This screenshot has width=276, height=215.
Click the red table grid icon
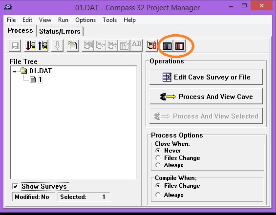coord(179,46)
